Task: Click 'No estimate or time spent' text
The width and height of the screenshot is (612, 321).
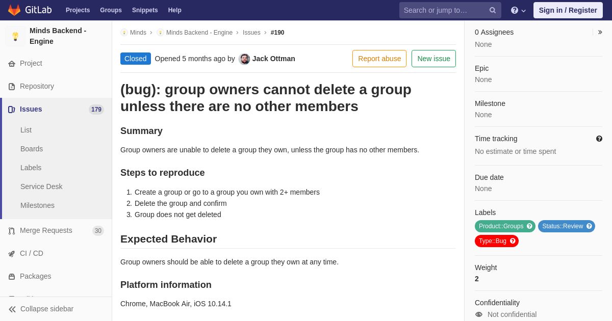Action: pos(515,151)
